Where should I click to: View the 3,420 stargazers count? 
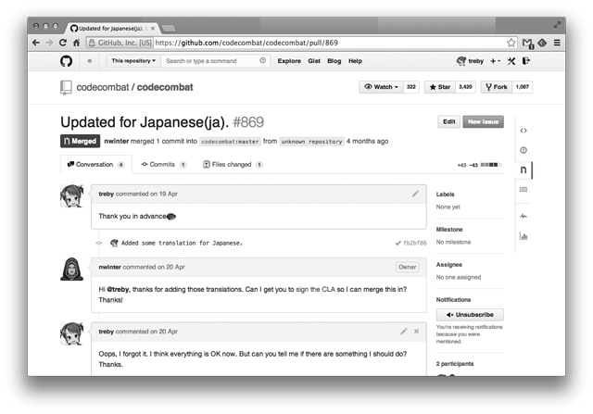point(465,87)
